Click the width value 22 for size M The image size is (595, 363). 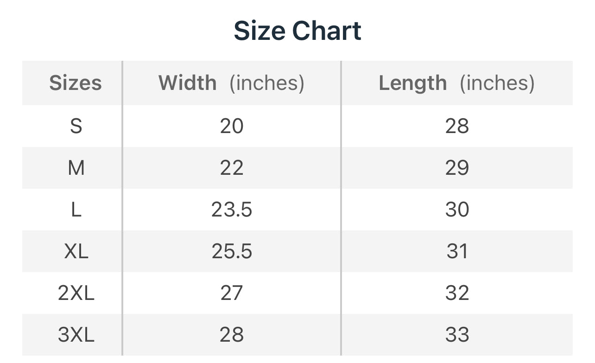click(x=232, y=168)
